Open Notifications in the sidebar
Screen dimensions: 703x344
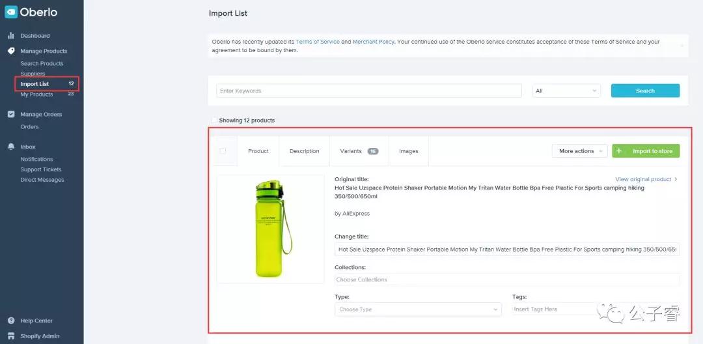point(36,159)
